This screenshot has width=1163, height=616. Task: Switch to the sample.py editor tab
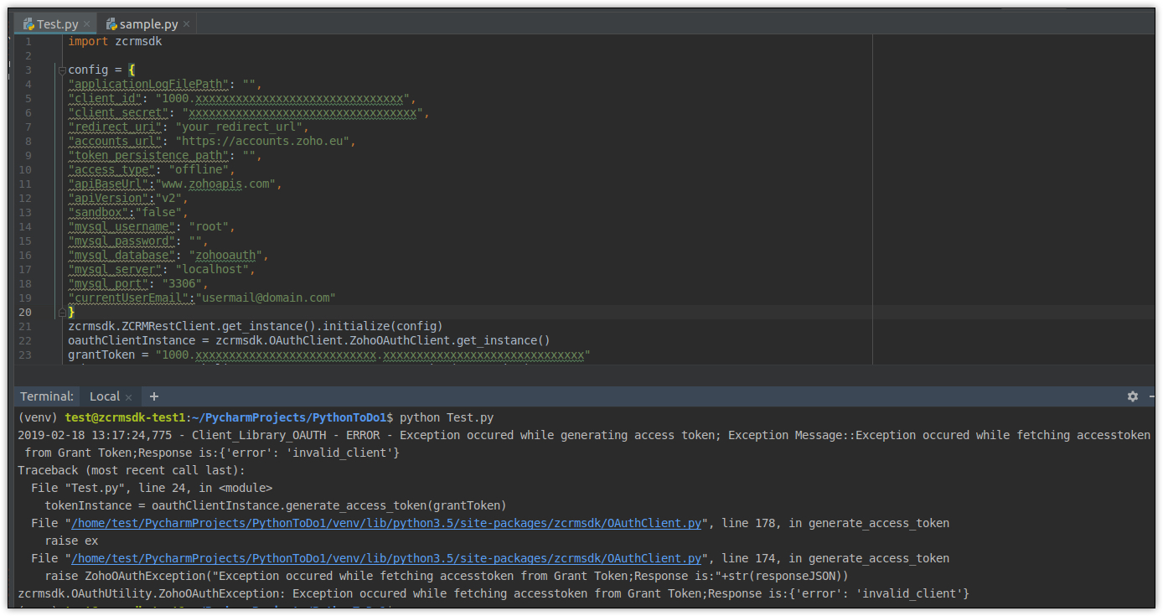(147, 24)
